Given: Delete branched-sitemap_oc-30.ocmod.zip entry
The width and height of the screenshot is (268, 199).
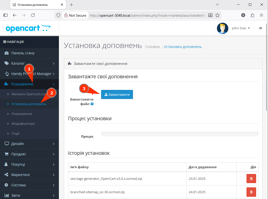Looking at the screenshot, I should click(251, 192).
